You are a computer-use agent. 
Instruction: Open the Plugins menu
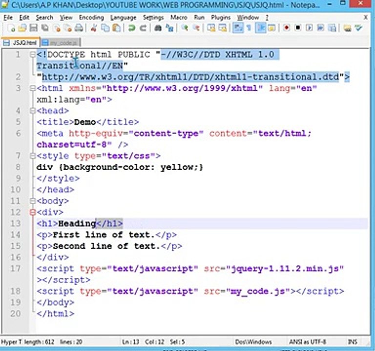[221, 18]
